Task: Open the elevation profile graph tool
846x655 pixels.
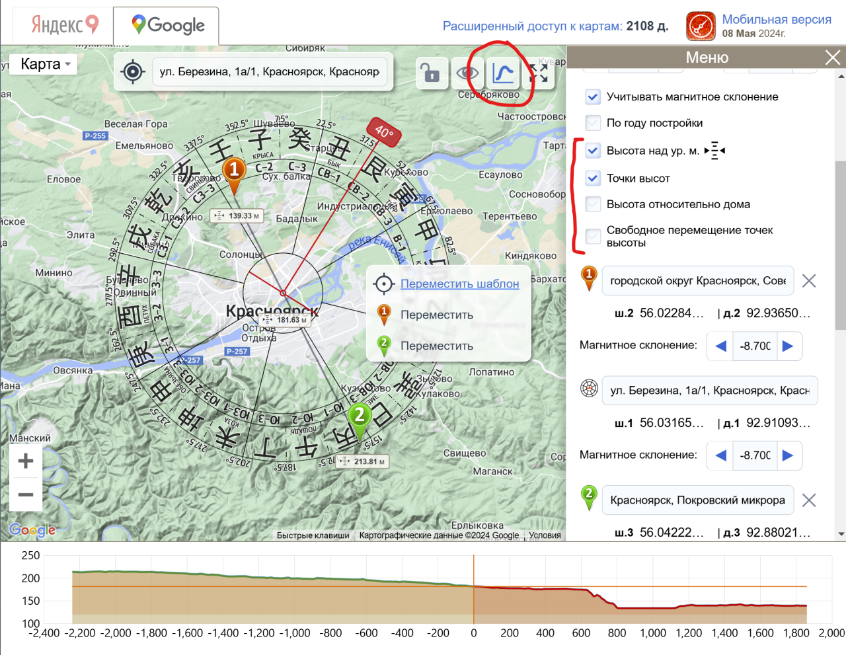Action: pos(503,73)
